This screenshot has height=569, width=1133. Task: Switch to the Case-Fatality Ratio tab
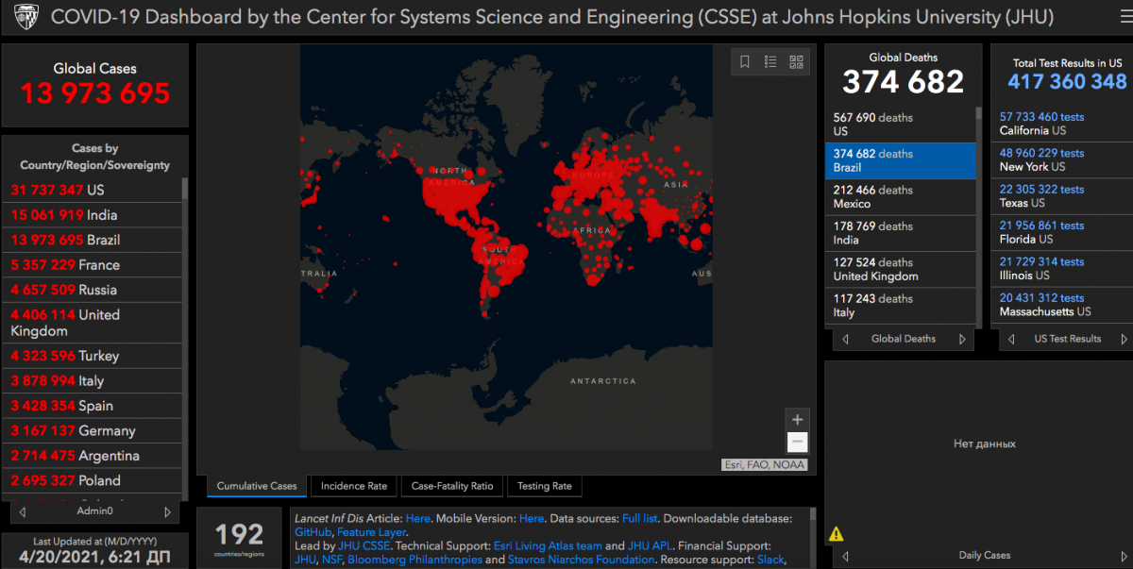[452, 486]
